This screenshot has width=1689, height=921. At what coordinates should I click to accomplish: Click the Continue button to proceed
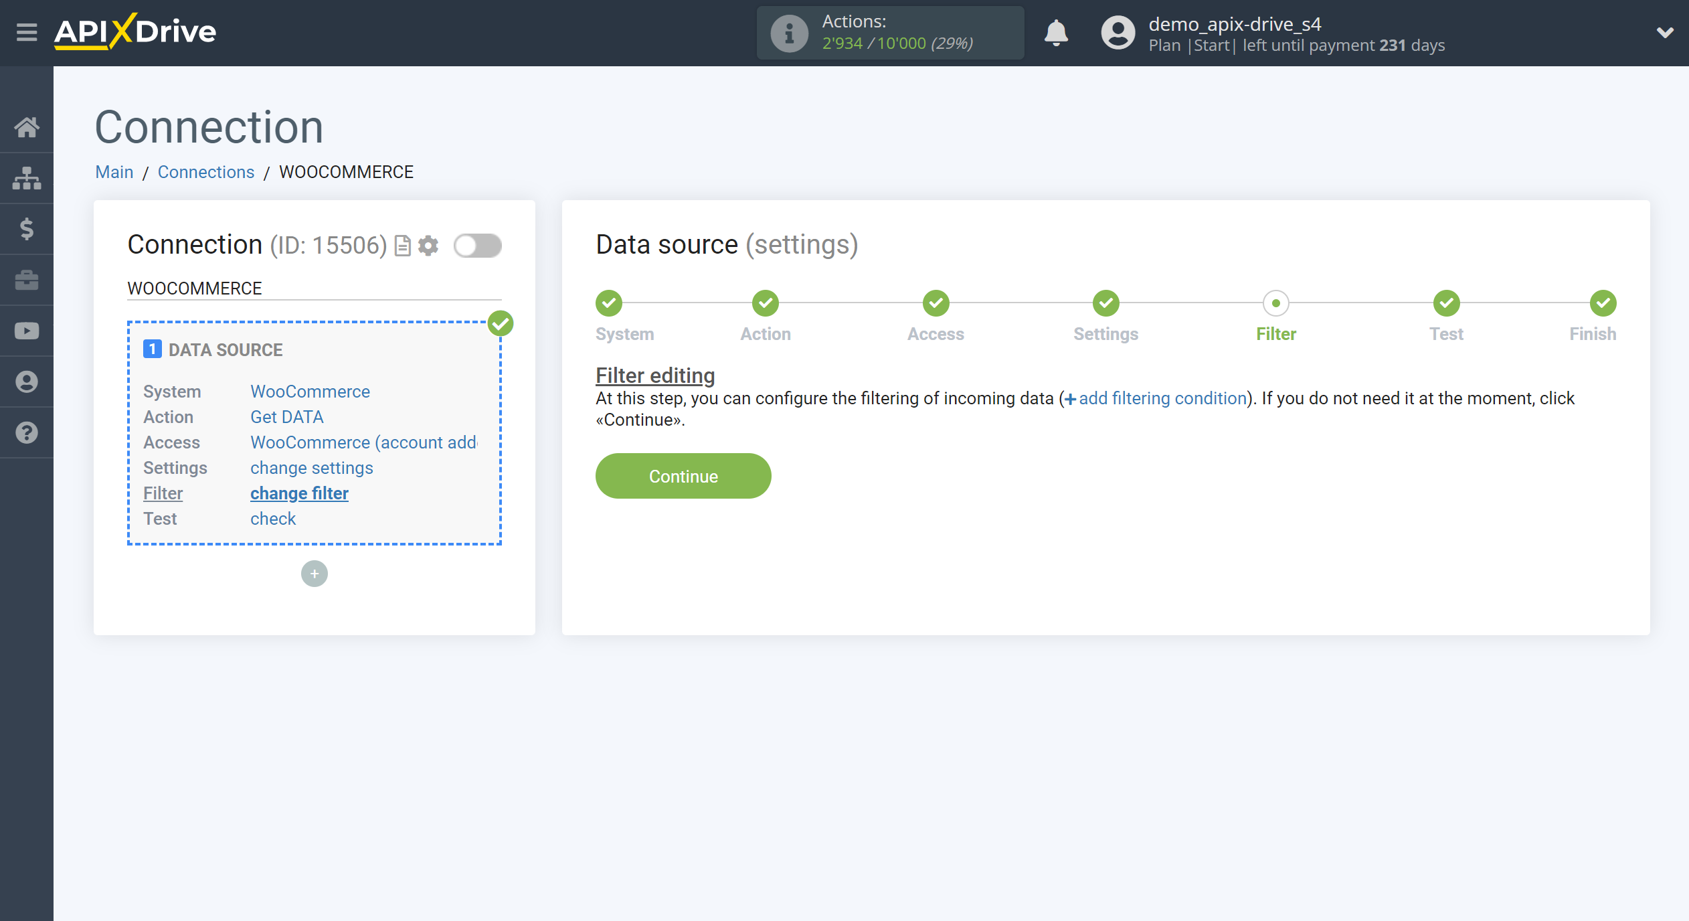683,477
